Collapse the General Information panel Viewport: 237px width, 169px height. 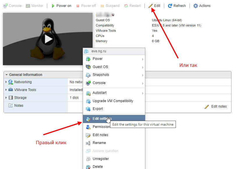7,74
